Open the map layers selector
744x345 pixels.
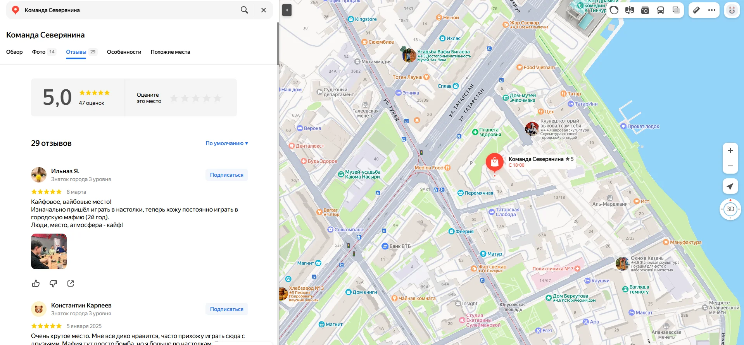(676, 10)
